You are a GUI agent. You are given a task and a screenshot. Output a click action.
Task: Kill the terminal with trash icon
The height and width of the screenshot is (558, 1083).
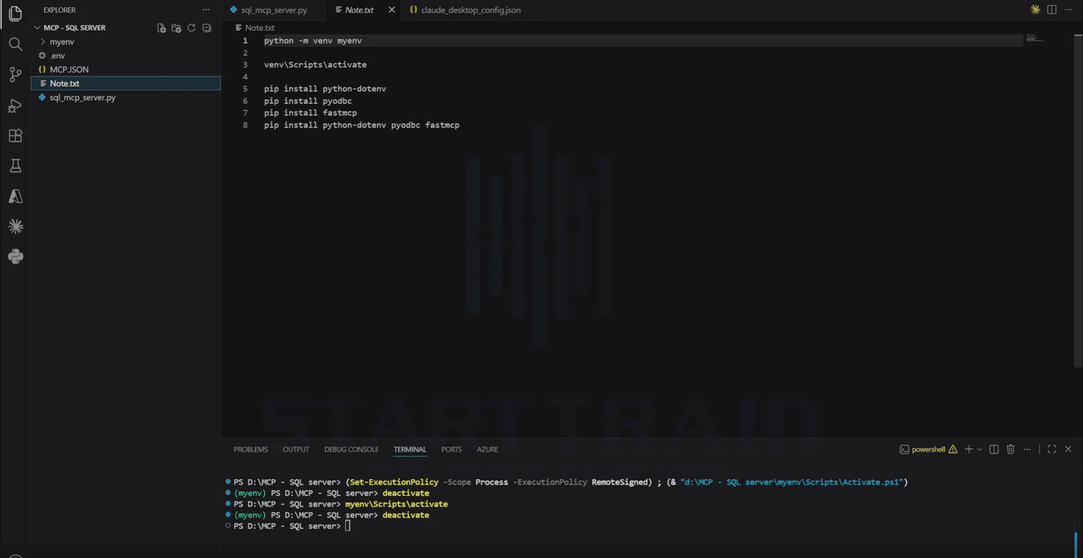tap(1010, 449)
